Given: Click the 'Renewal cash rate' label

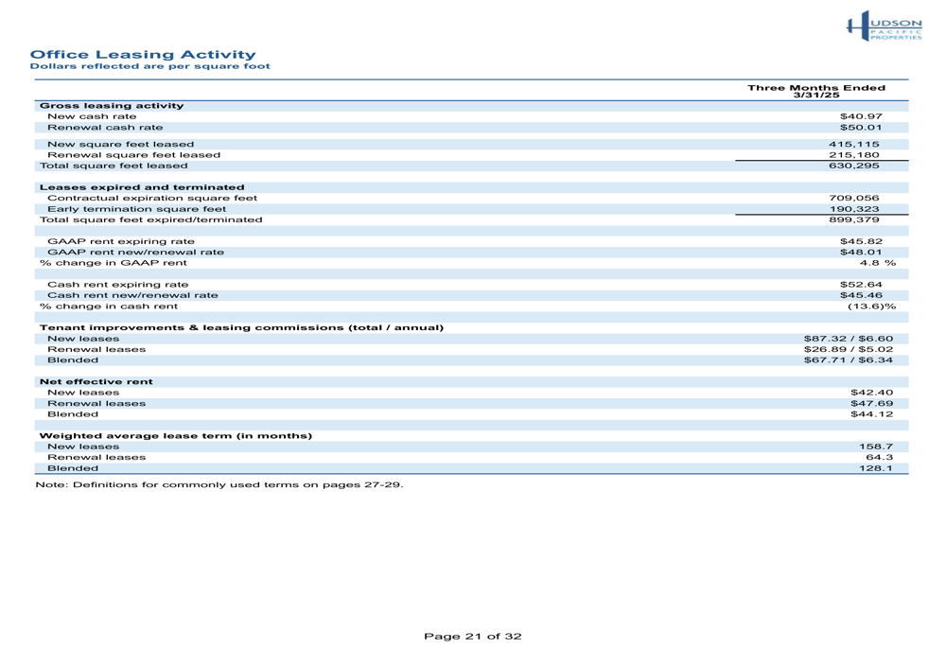Looking at the screenshot, I should coord(105,128).
